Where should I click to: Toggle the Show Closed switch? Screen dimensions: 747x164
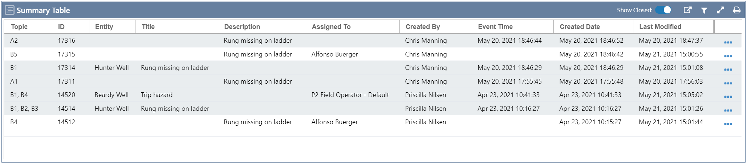click(663, 10)
